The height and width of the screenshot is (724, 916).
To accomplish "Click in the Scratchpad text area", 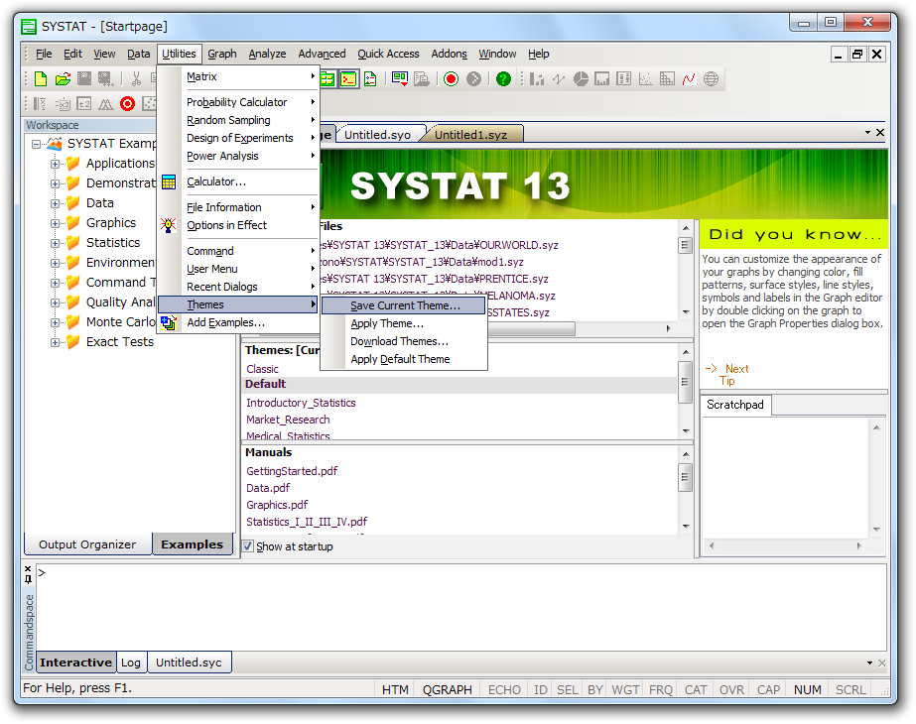I will (x=786, y=478).
